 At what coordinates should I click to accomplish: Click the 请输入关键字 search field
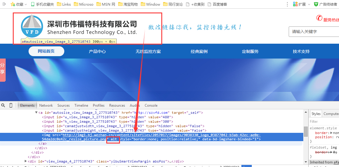pos(314,32)
